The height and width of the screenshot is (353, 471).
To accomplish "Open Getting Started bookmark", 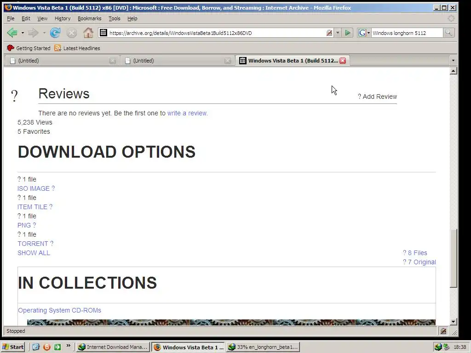I will click(x=29, y=48).
